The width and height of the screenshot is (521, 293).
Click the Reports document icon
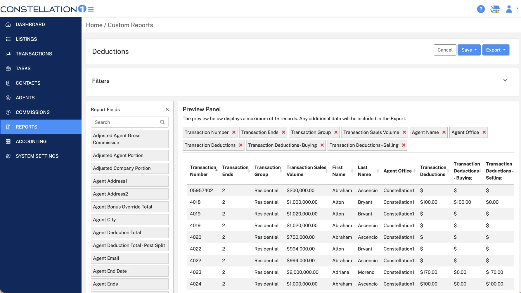8,127
